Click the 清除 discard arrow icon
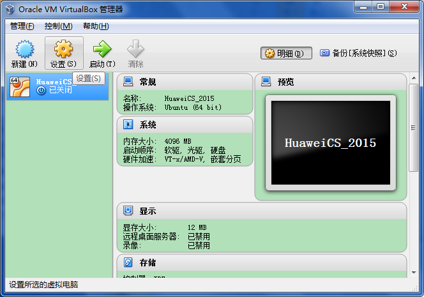 (x=135, y=49)
